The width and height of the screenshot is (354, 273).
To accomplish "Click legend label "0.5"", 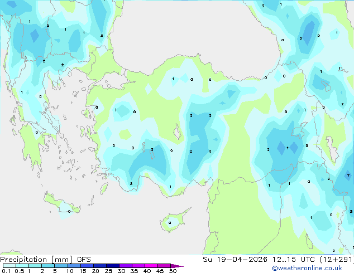I will [x=20, y=271].
